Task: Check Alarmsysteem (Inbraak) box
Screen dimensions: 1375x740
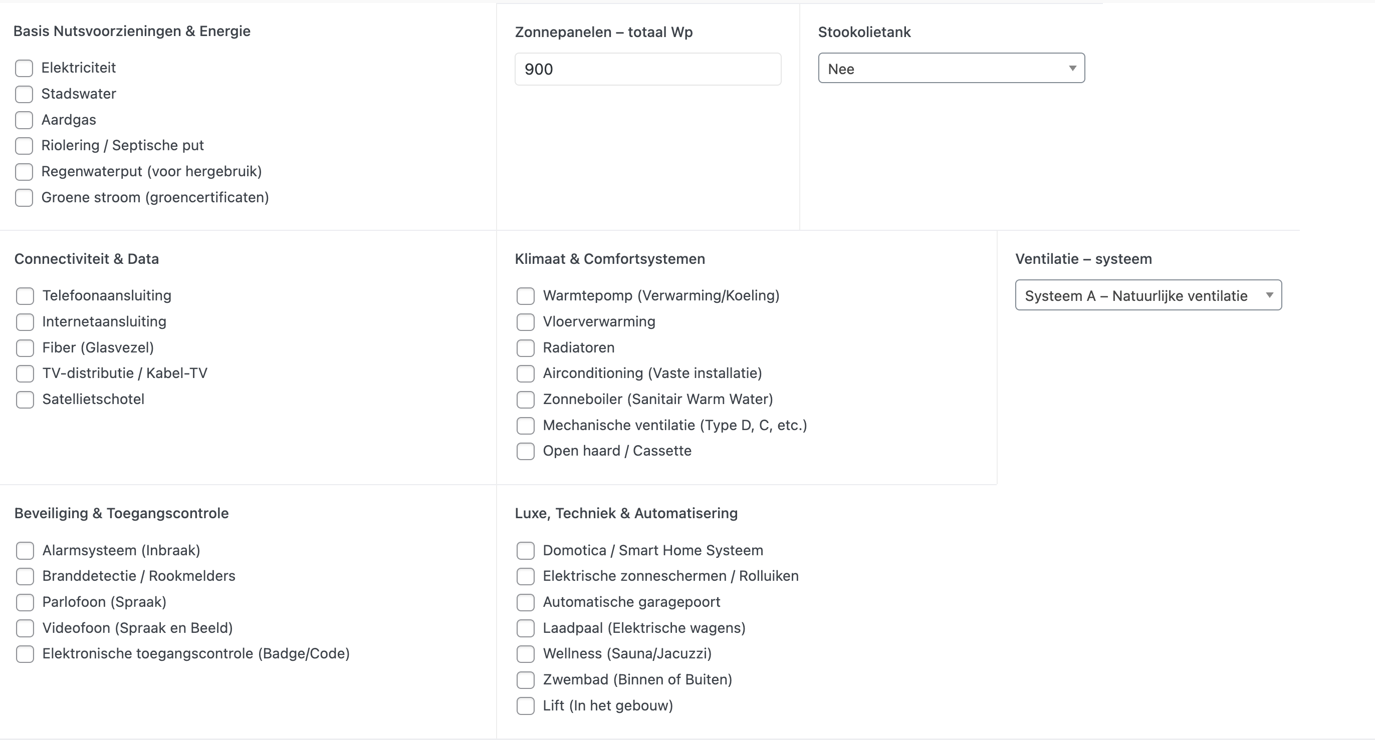Action: pyautogui.click(x=25, y=551)
